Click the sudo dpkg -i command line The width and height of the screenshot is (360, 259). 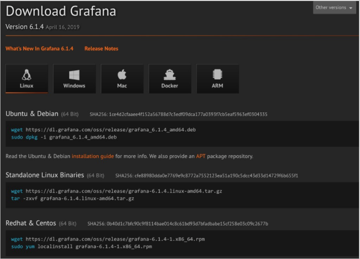(x=64, y=137)
